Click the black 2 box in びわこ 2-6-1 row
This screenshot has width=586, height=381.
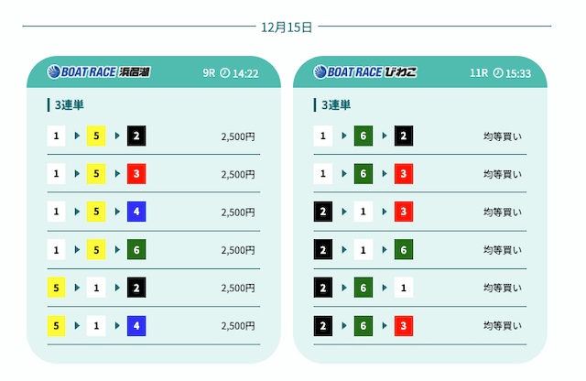[322, 288]
